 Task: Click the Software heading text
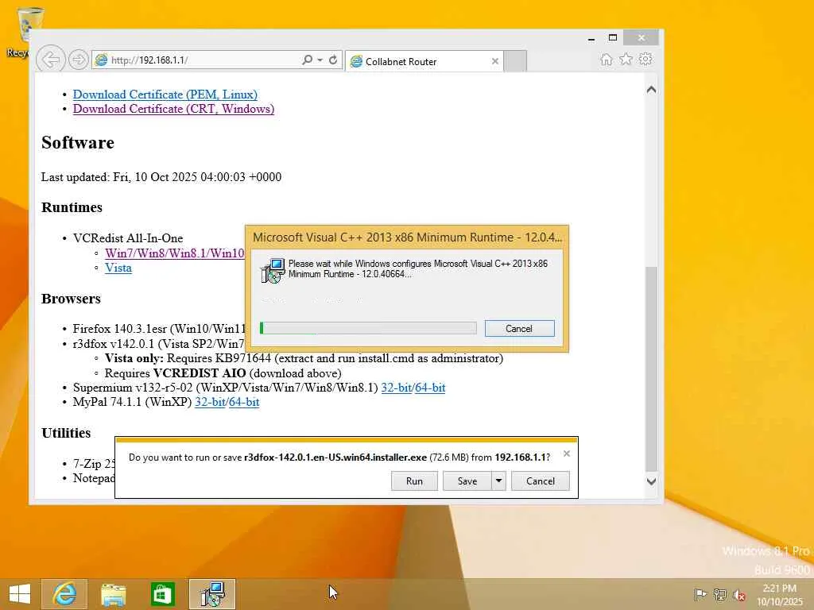coord(78,143)
